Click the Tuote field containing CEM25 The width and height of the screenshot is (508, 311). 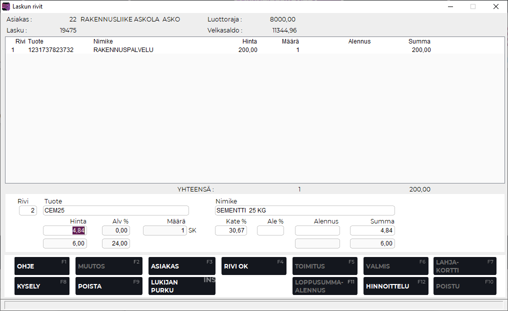116,210
